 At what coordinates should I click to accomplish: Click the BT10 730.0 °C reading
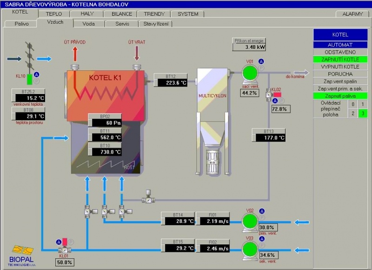click(105, 149)
